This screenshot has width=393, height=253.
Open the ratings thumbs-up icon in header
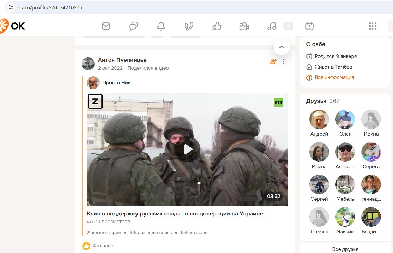pos(217,26)
